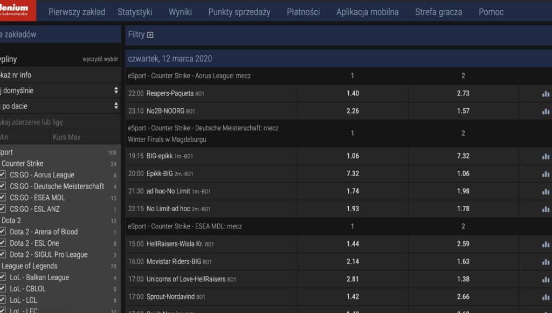Click the Kurs Max input field
The image size is (552, 313).
pos(85,137)
